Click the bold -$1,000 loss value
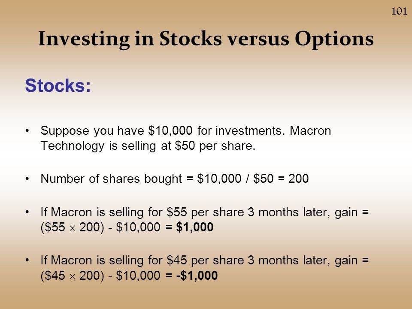 (197, 276)
